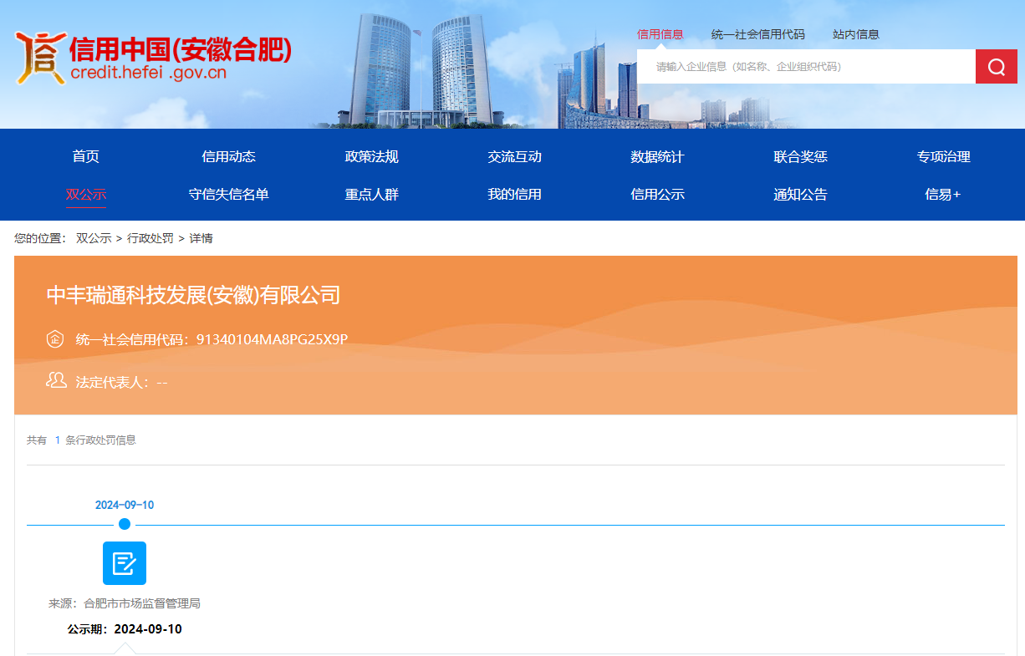
Task: Open the 信易+ menu item
Action: pos(943,194)
